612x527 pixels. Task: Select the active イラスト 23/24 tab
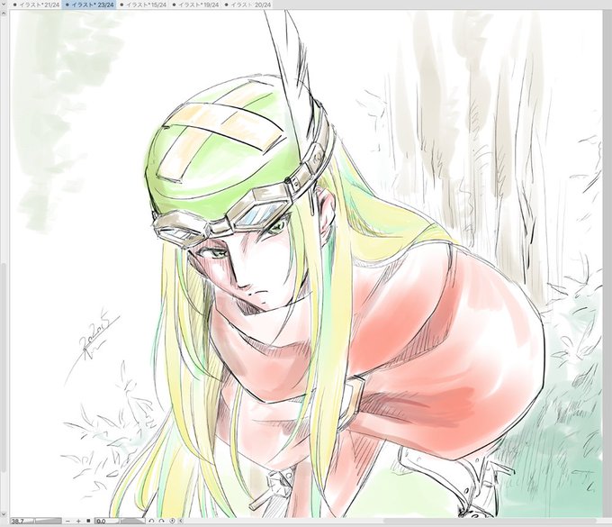[89, 5]
